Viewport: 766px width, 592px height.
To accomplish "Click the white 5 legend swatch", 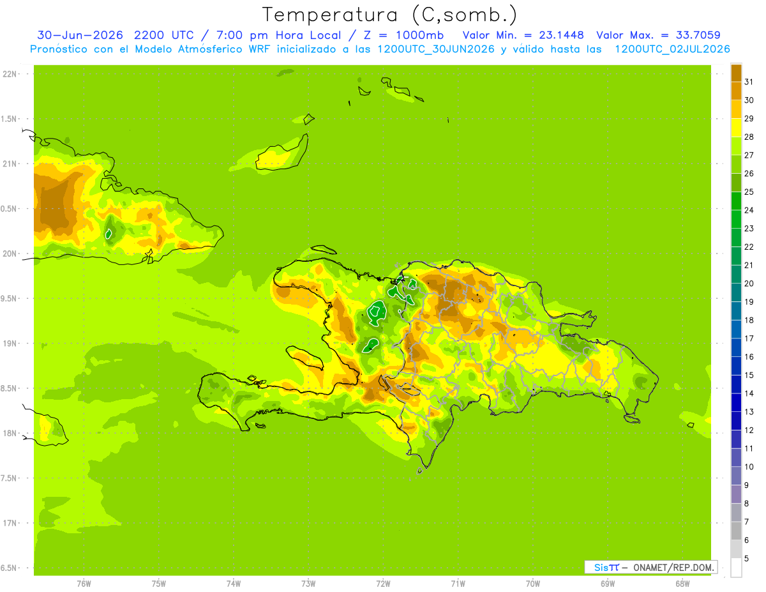I will pyautogui.click(x=736, y=568).
